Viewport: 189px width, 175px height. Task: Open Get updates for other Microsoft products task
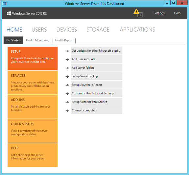[97, 51]
